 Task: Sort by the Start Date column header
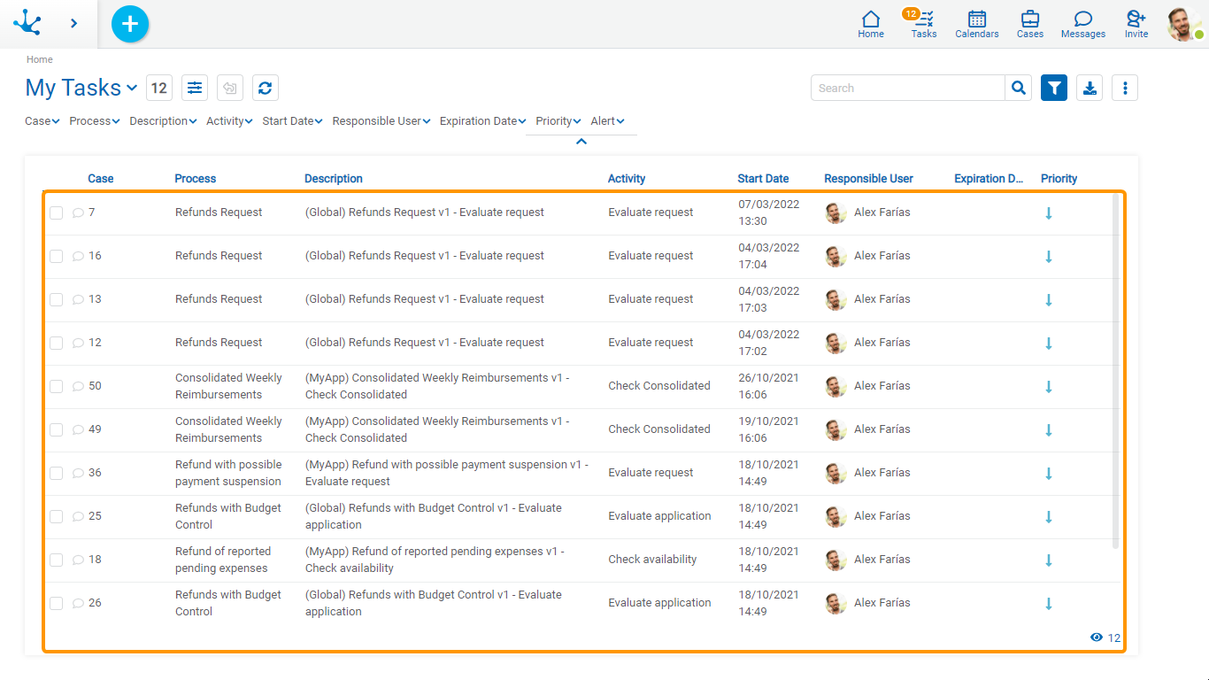point(763,179)
